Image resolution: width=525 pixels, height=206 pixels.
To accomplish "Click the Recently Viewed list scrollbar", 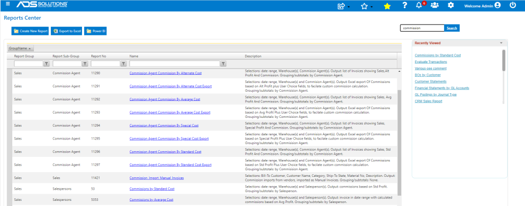I will pos(503,60).
